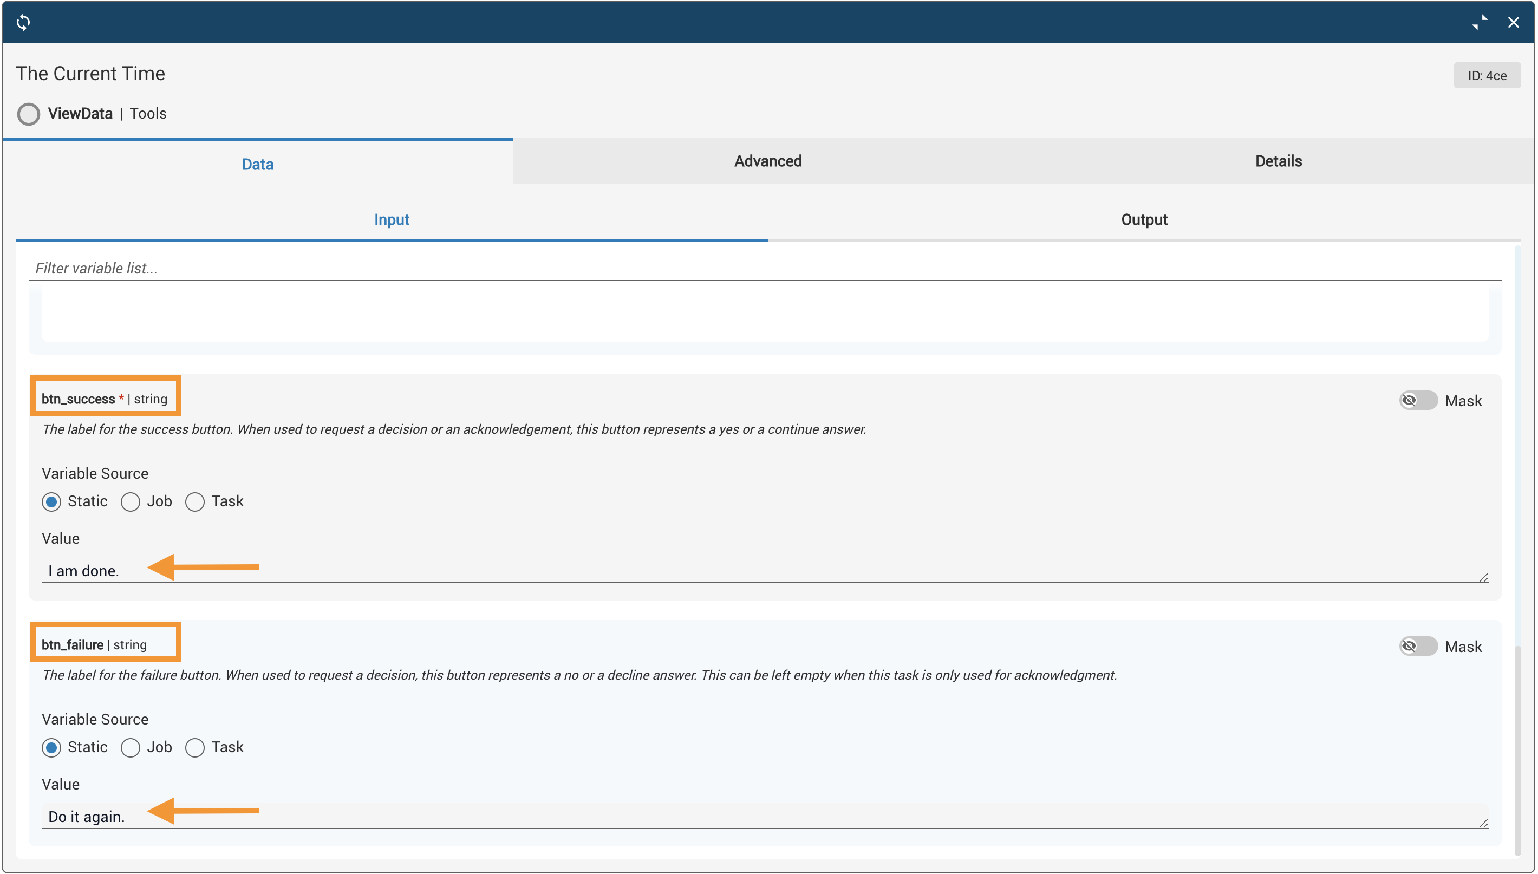Viewport: 1538px width, 874px height.
Task: Click the vertical scrollbar on the right
Action: click(x=1517, y=751)
